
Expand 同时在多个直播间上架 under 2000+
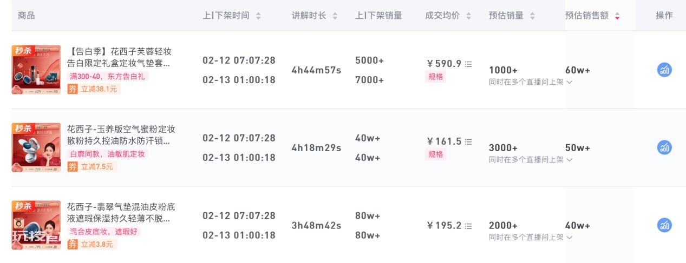click(531, 238)
